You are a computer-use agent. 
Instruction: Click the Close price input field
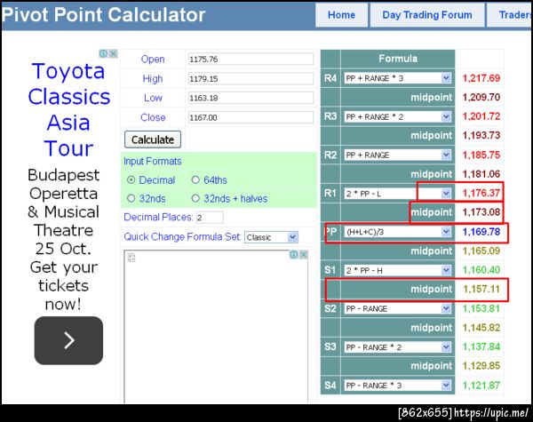pyautogui.click(x=251, y=117)
